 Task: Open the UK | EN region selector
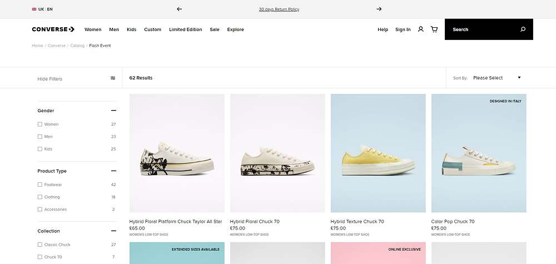pyautogui.click(x=42, y=9)
